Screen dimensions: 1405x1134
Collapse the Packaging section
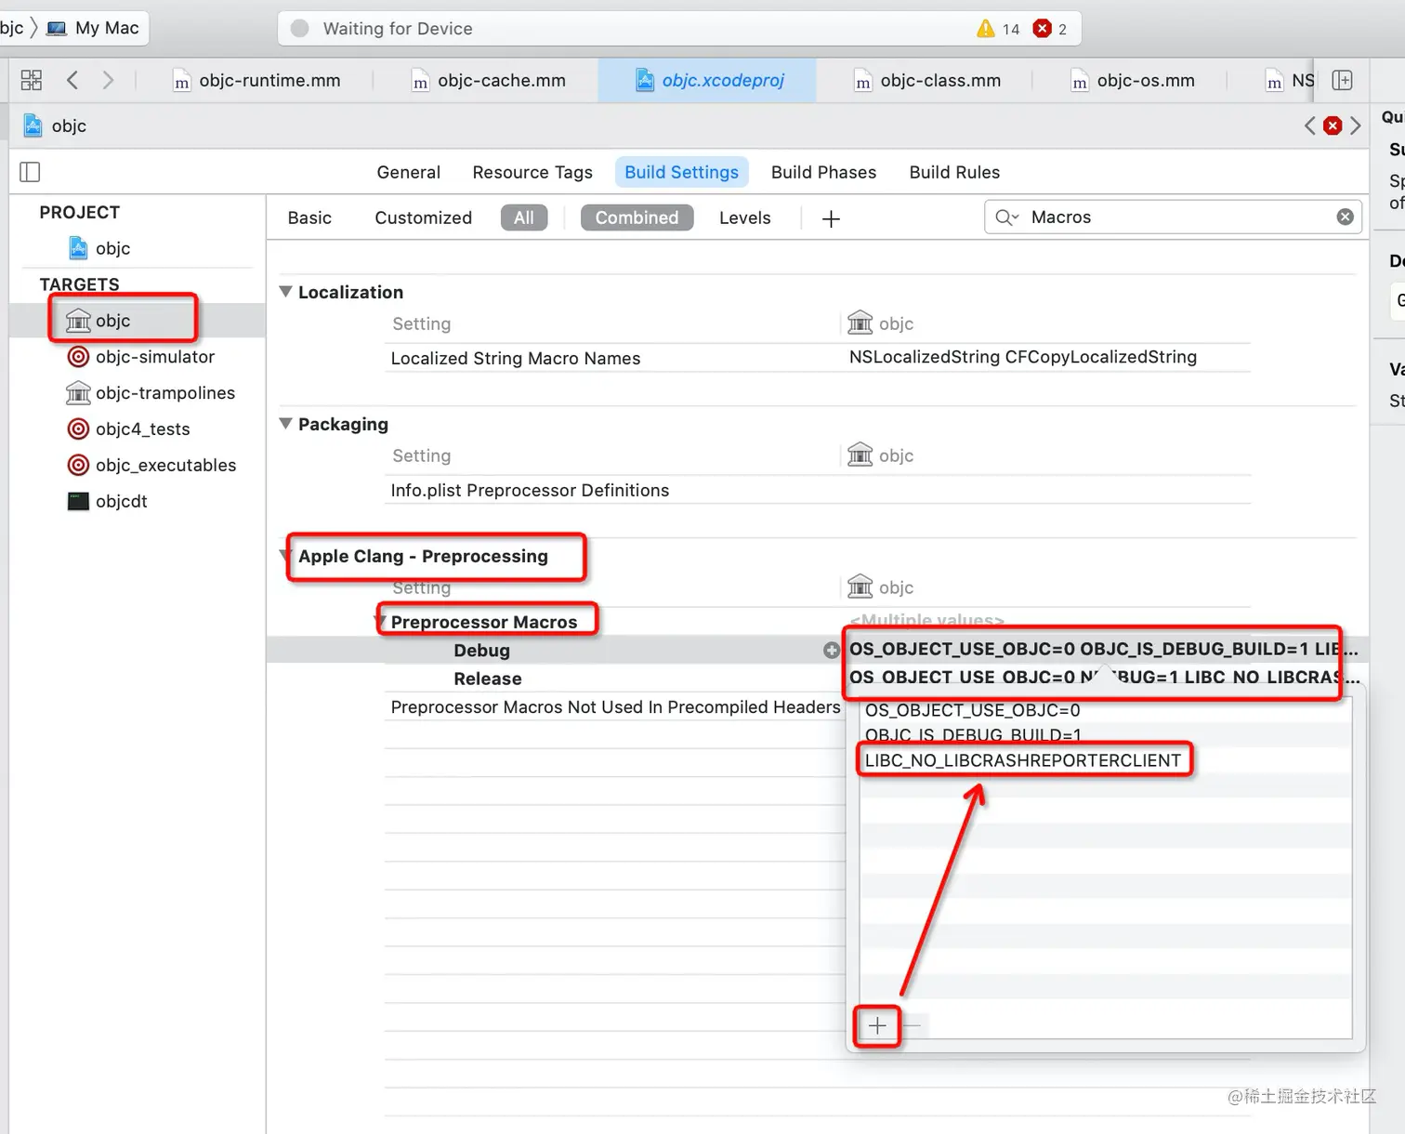[286, 424]
